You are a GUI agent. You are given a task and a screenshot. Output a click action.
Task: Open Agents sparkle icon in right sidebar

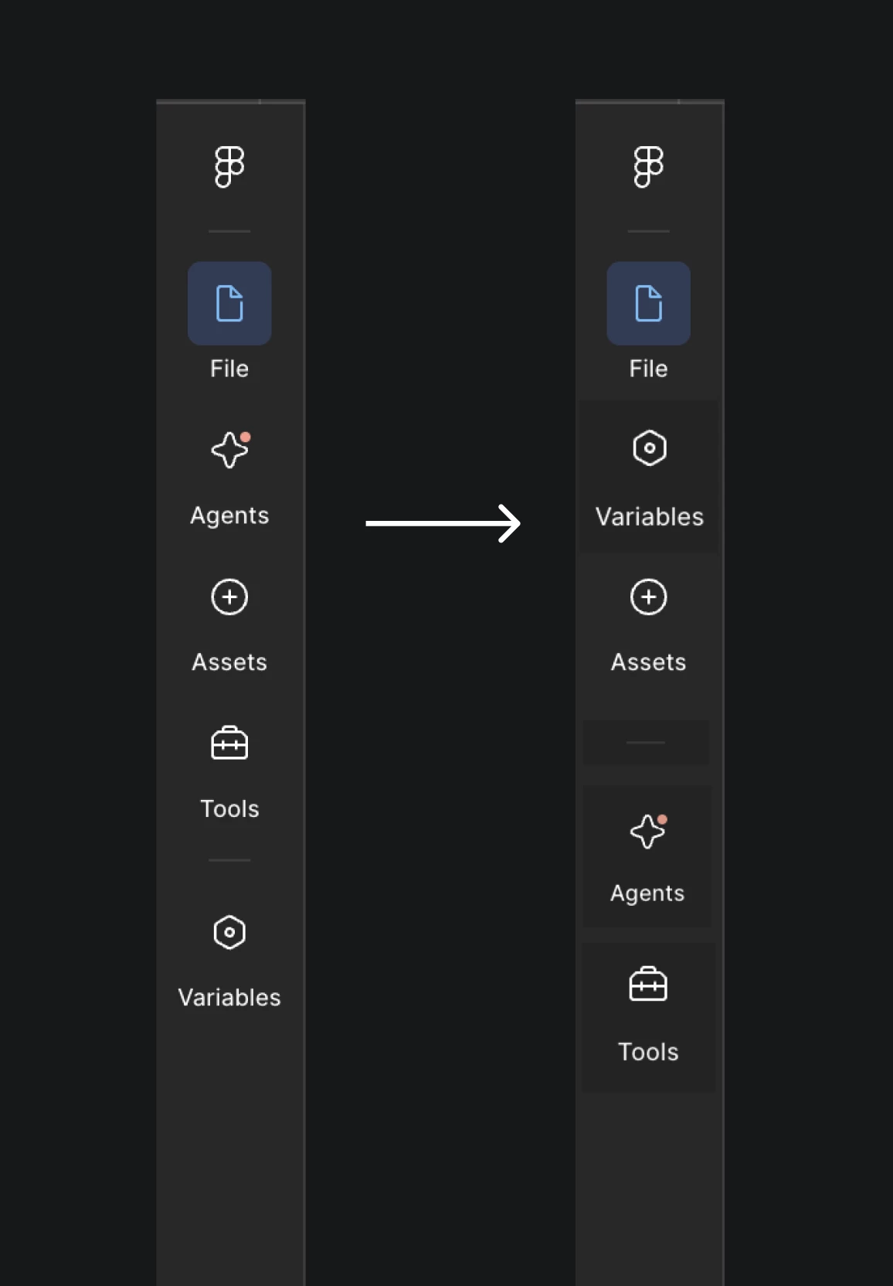point(648,832)
